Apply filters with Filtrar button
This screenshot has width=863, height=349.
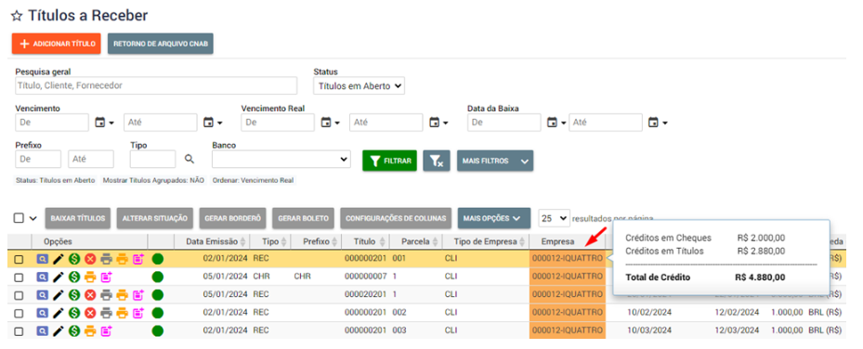pyautogui.click(x=389, y=161)
